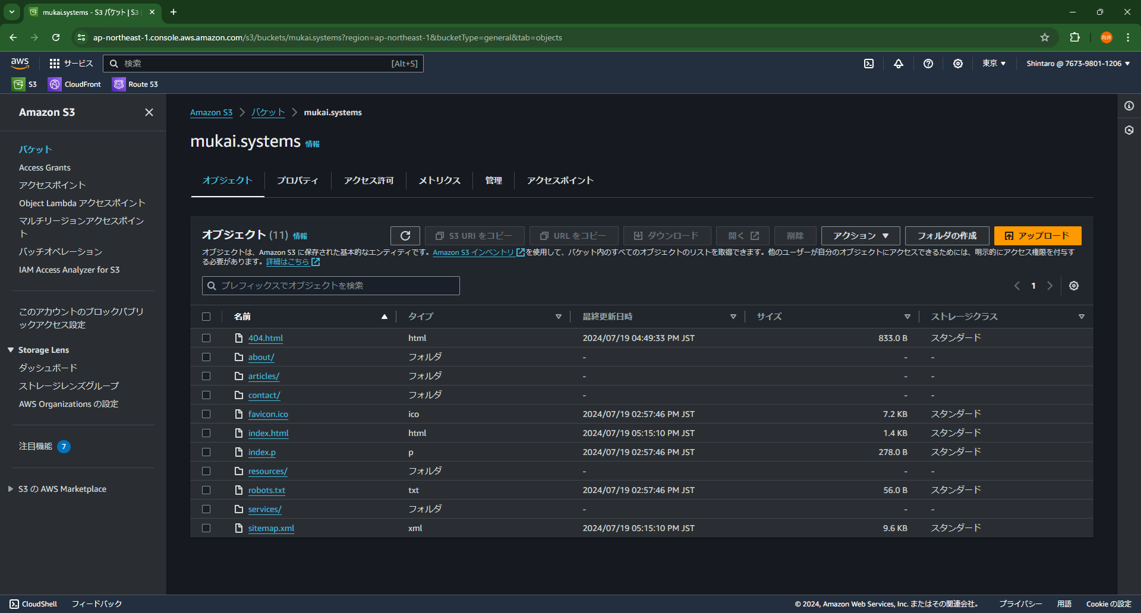Go to previous page of objects

pyautogui.click(x=1017, y=286)
